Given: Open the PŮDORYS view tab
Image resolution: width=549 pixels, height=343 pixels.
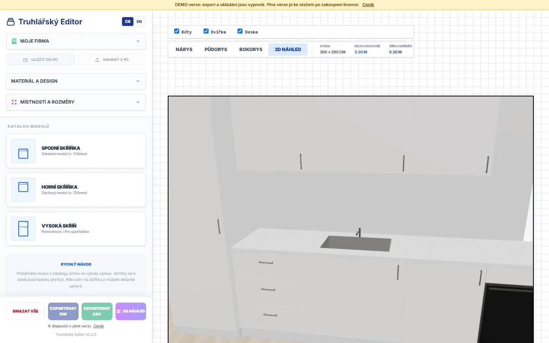Looking at the screenshot, I should (x=216, y=50).
